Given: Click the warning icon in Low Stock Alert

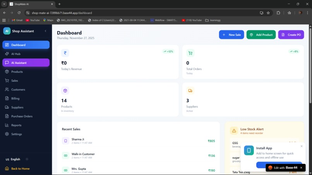Looking at the screenshot, I should click(234, 131).
